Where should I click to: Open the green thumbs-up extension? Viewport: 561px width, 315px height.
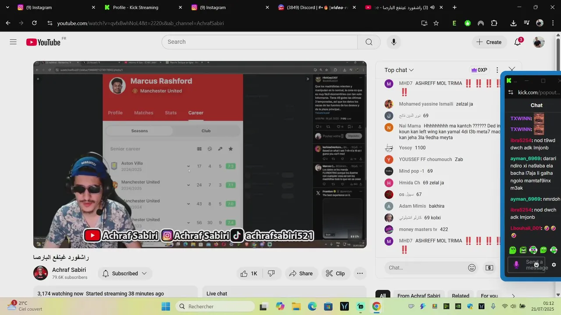(468, 23)
